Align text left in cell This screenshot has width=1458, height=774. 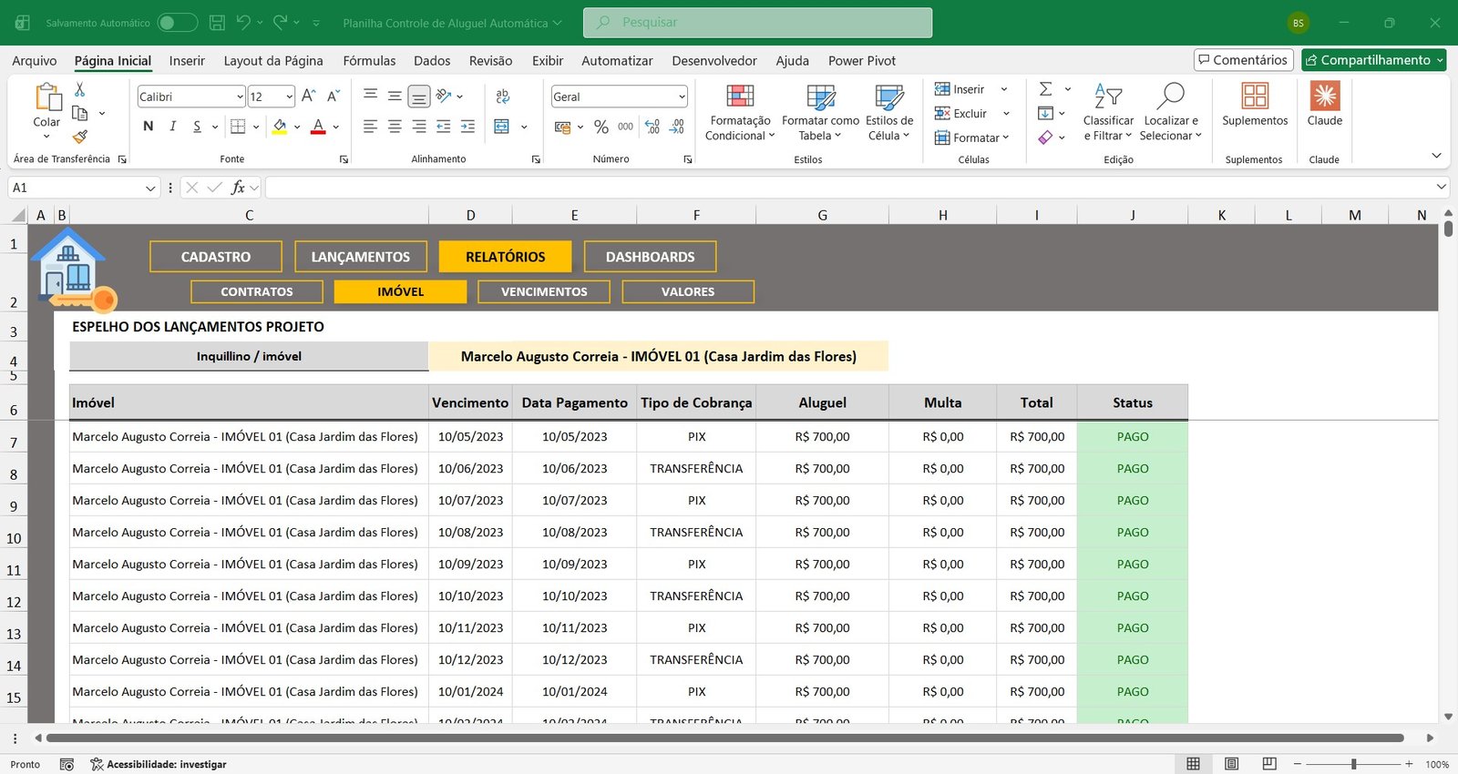[x=370, y=127]
